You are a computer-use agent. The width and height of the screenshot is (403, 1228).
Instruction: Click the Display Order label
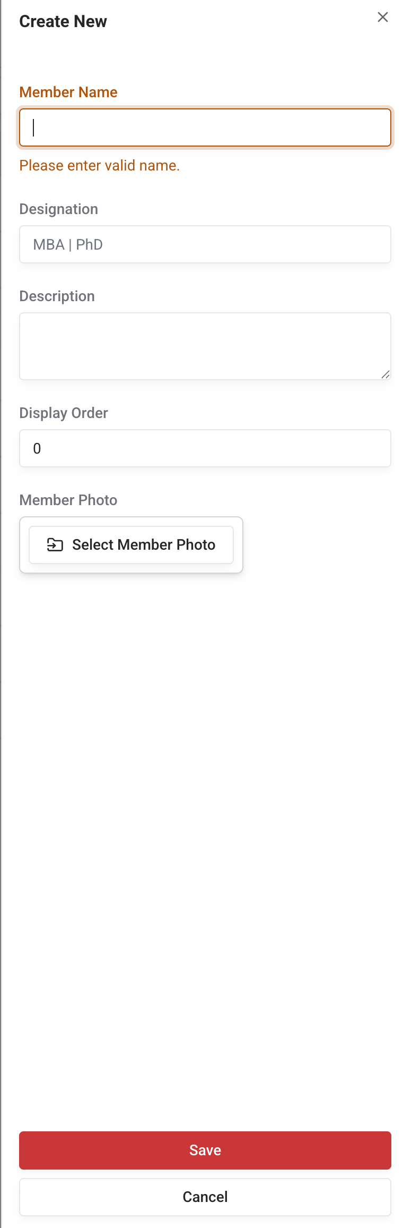(64, 413)
